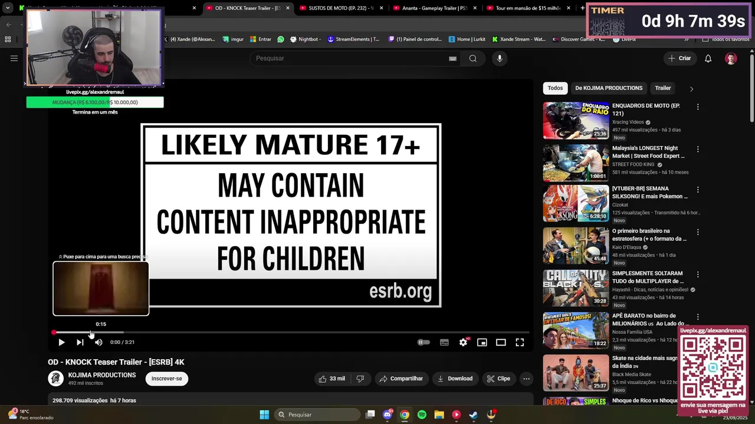Image resolution: width=755 pixels, height=424 pixels.
Task: Open the Nightbot bookmark
Action: tap(305, 39)
